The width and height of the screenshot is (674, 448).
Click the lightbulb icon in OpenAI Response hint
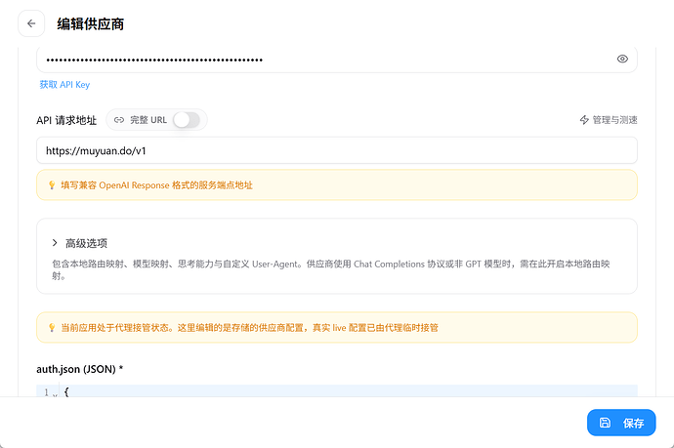point(52,185)
